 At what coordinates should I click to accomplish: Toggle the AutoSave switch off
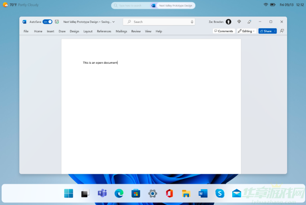pos(47,22)
